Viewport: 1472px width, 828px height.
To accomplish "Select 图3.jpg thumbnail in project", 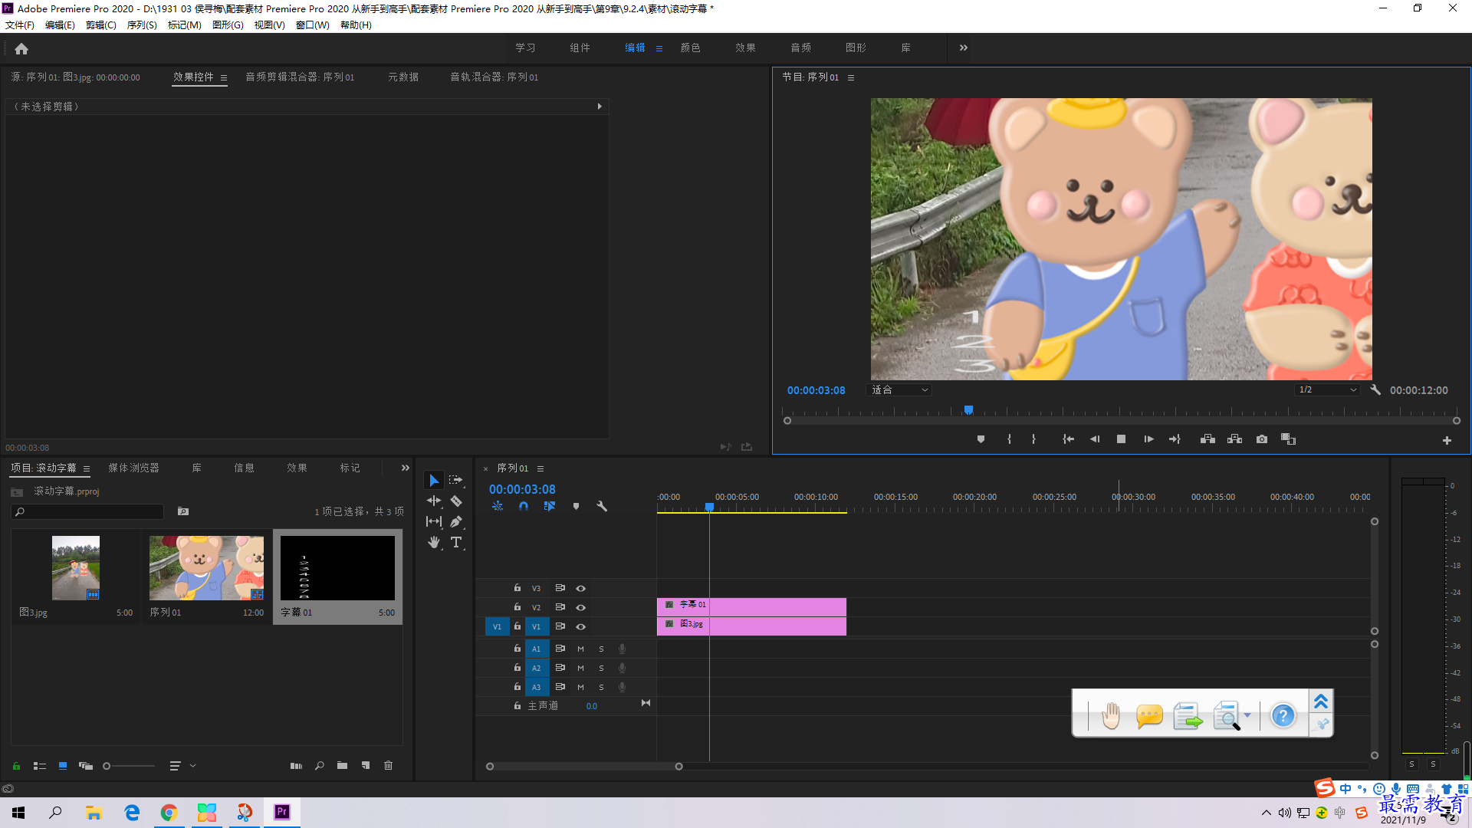I will tap(76, 568).
